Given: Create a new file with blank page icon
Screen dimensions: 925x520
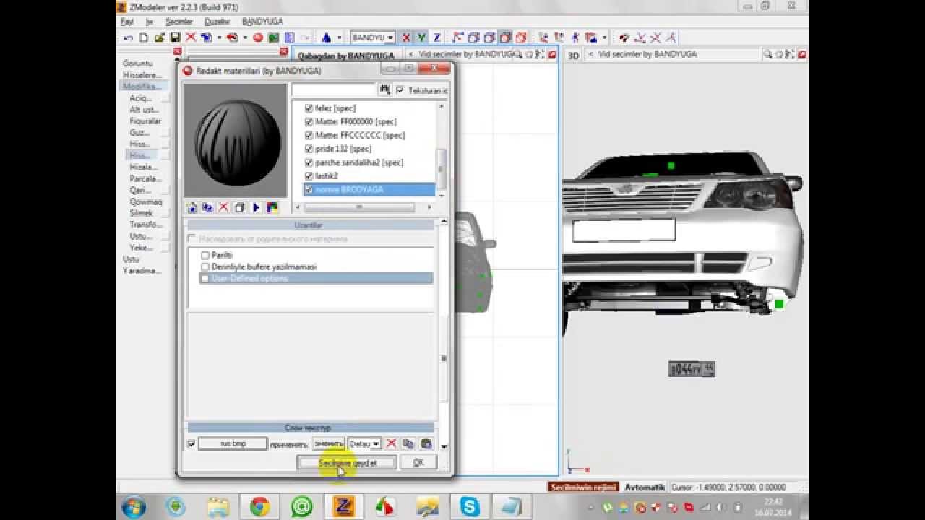Looking at the screenshot, I should (144, 38).
